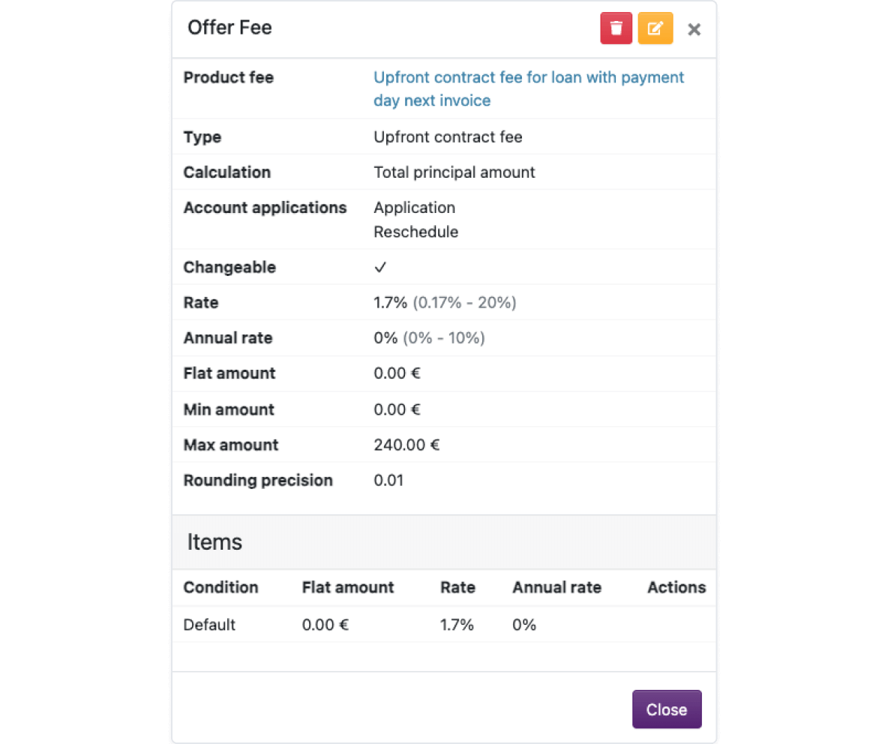
Task: Edit the offer fee with the pencil icon
Action: pyautogui.click(x=655, y=28)
